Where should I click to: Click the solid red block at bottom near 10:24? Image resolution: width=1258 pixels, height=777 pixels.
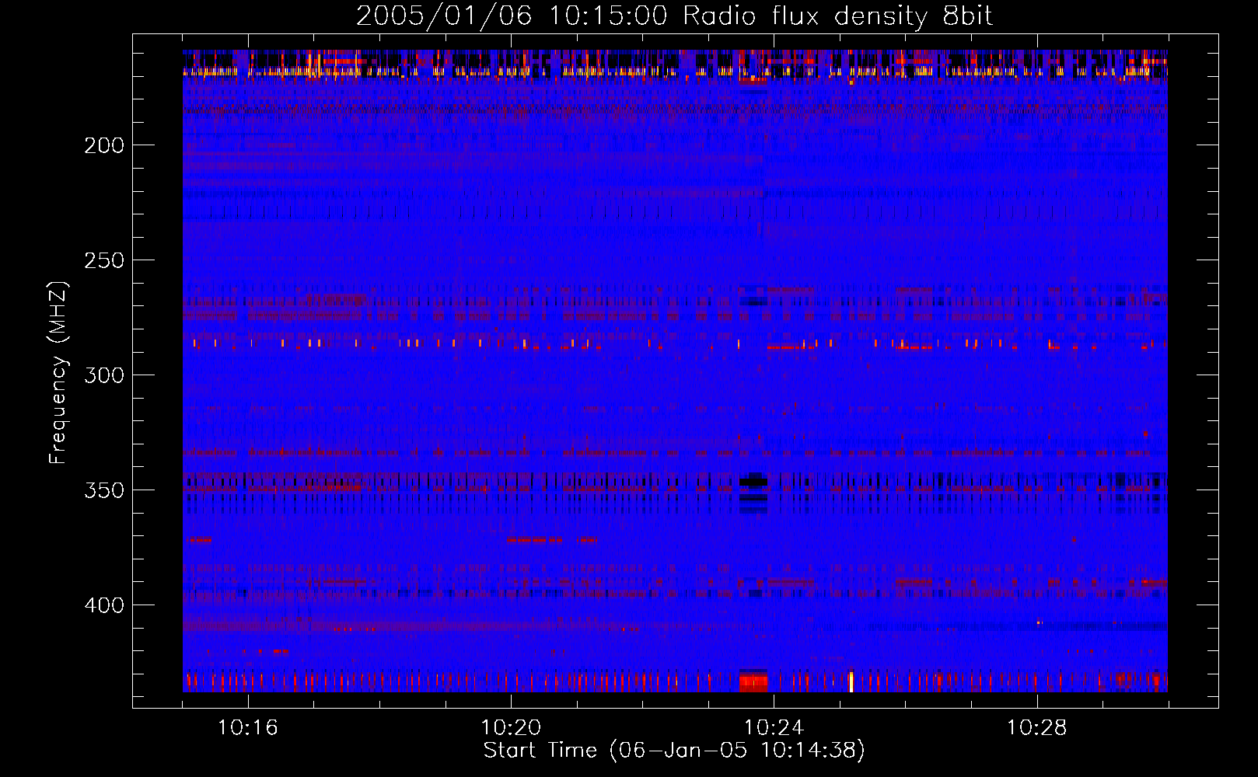753,683
